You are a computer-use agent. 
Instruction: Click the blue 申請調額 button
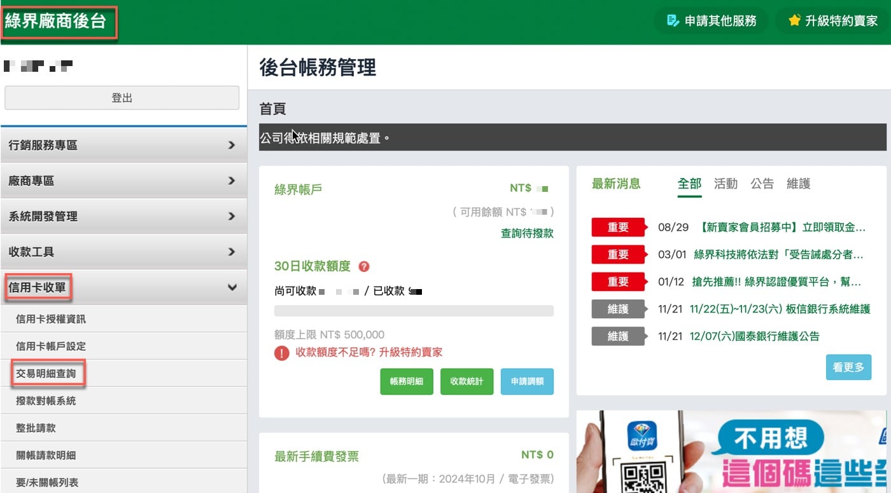click(527, 382)
